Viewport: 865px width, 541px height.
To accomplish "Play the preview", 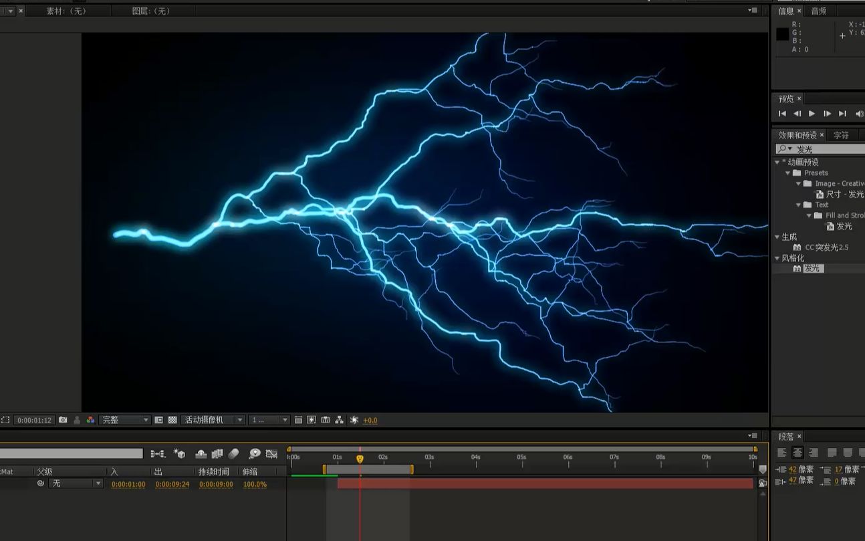I will [812, 114].
